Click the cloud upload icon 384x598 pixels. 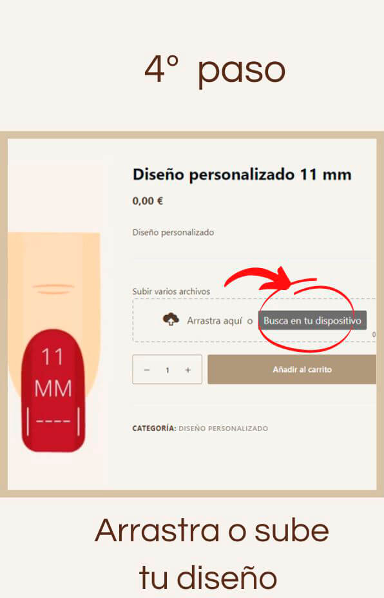click(171, 320)
